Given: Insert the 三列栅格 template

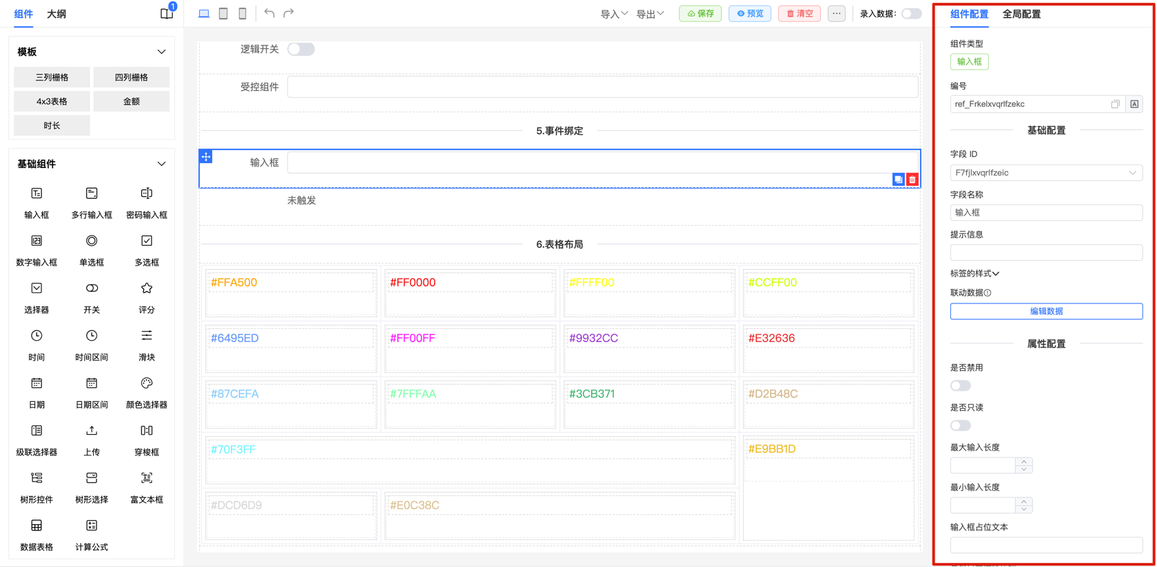Looking at the screenshot, I should 52,77.
